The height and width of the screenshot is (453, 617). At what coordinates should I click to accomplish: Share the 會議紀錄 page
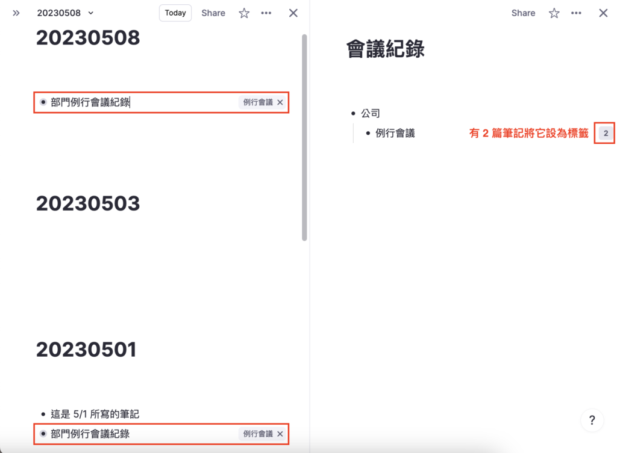[x=522, y=13]
